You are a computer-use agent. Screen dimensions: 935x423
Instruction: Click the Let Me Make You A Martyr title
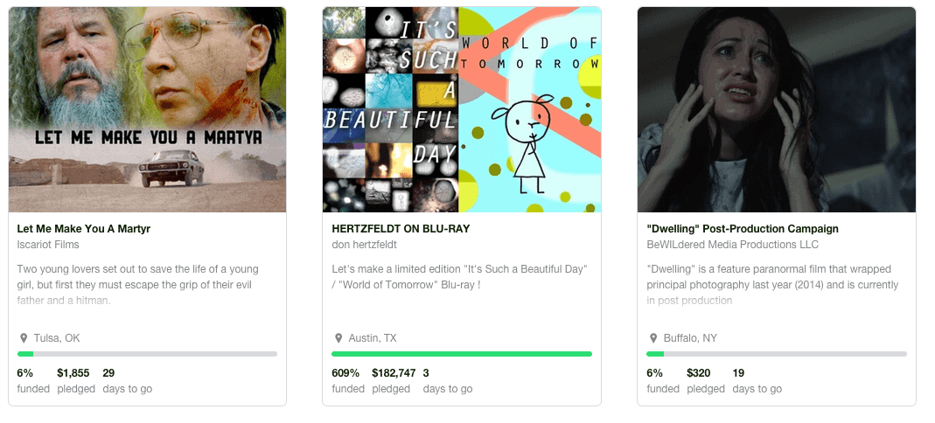tap(84, 229)
